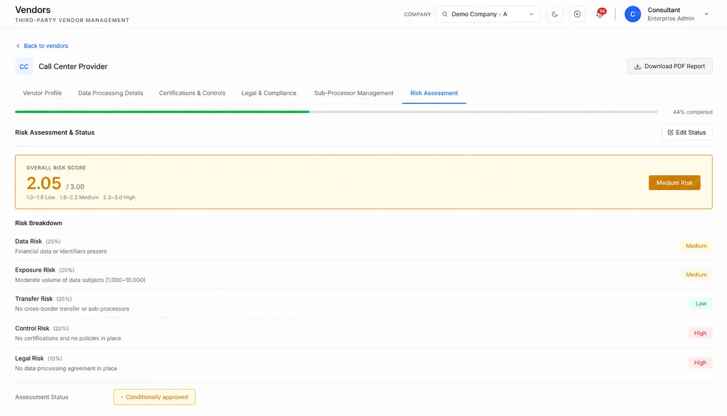The image size is (727, 416).
Task: Click the pencil icon on Edit Status
Action: click(x=671, y=133)
